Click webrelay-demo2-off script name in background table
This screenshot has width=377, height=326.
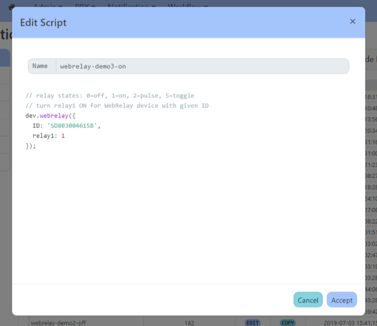58,323
